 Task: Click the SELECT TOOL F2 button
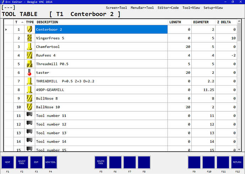coord(22,162)
